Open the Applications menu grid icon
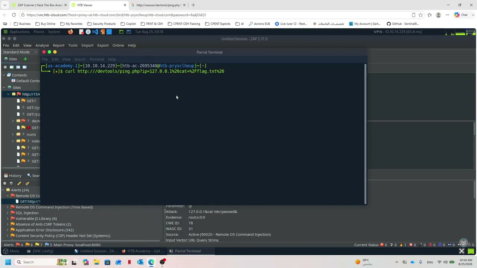This screenshot has width=477, height=268. [x=6, y=32]
